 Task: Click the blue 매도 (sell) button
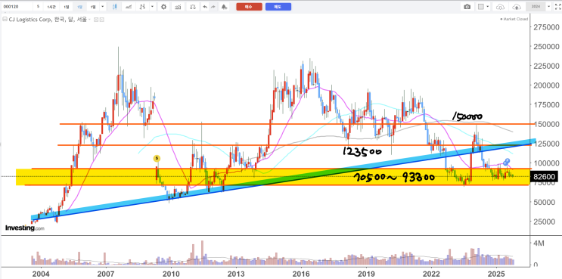tap(278, 7)
